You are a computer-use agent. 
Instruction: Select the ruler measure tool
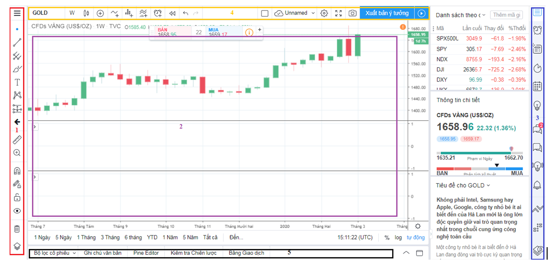point(17,140)
